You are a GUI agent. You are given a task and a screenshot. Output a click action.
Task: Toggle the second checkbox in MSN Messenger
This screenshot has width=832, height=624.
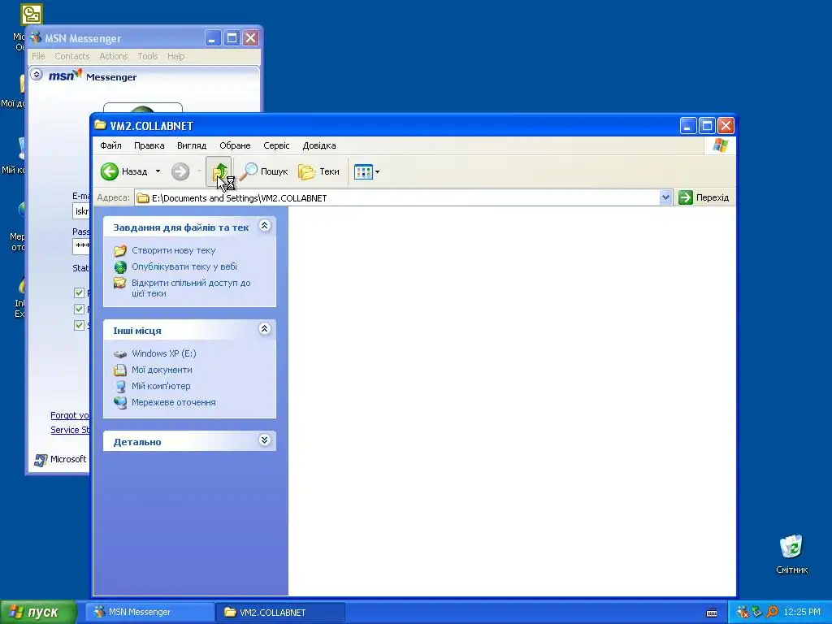pos(79,309)
